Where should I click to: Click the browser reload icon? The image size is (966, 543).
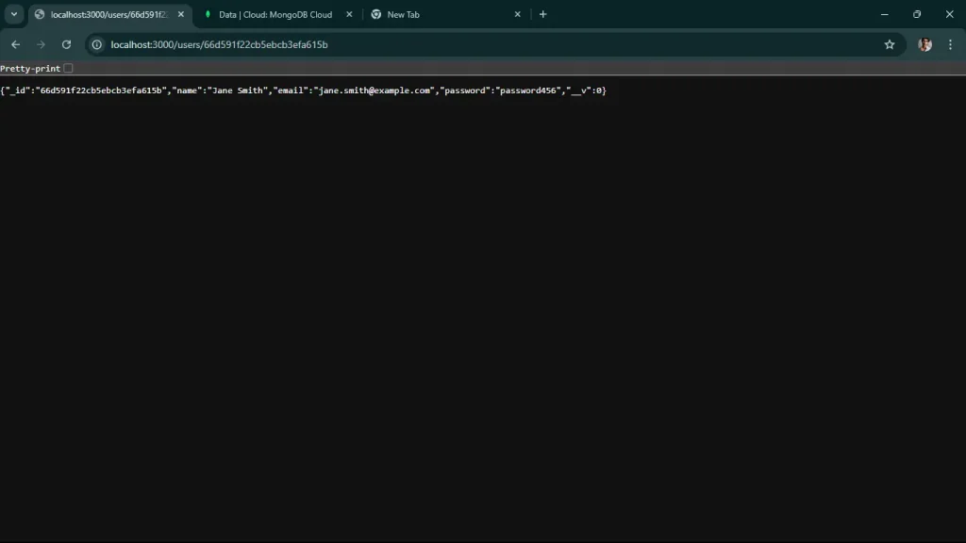pyautogui.click(x=66, y=44)
